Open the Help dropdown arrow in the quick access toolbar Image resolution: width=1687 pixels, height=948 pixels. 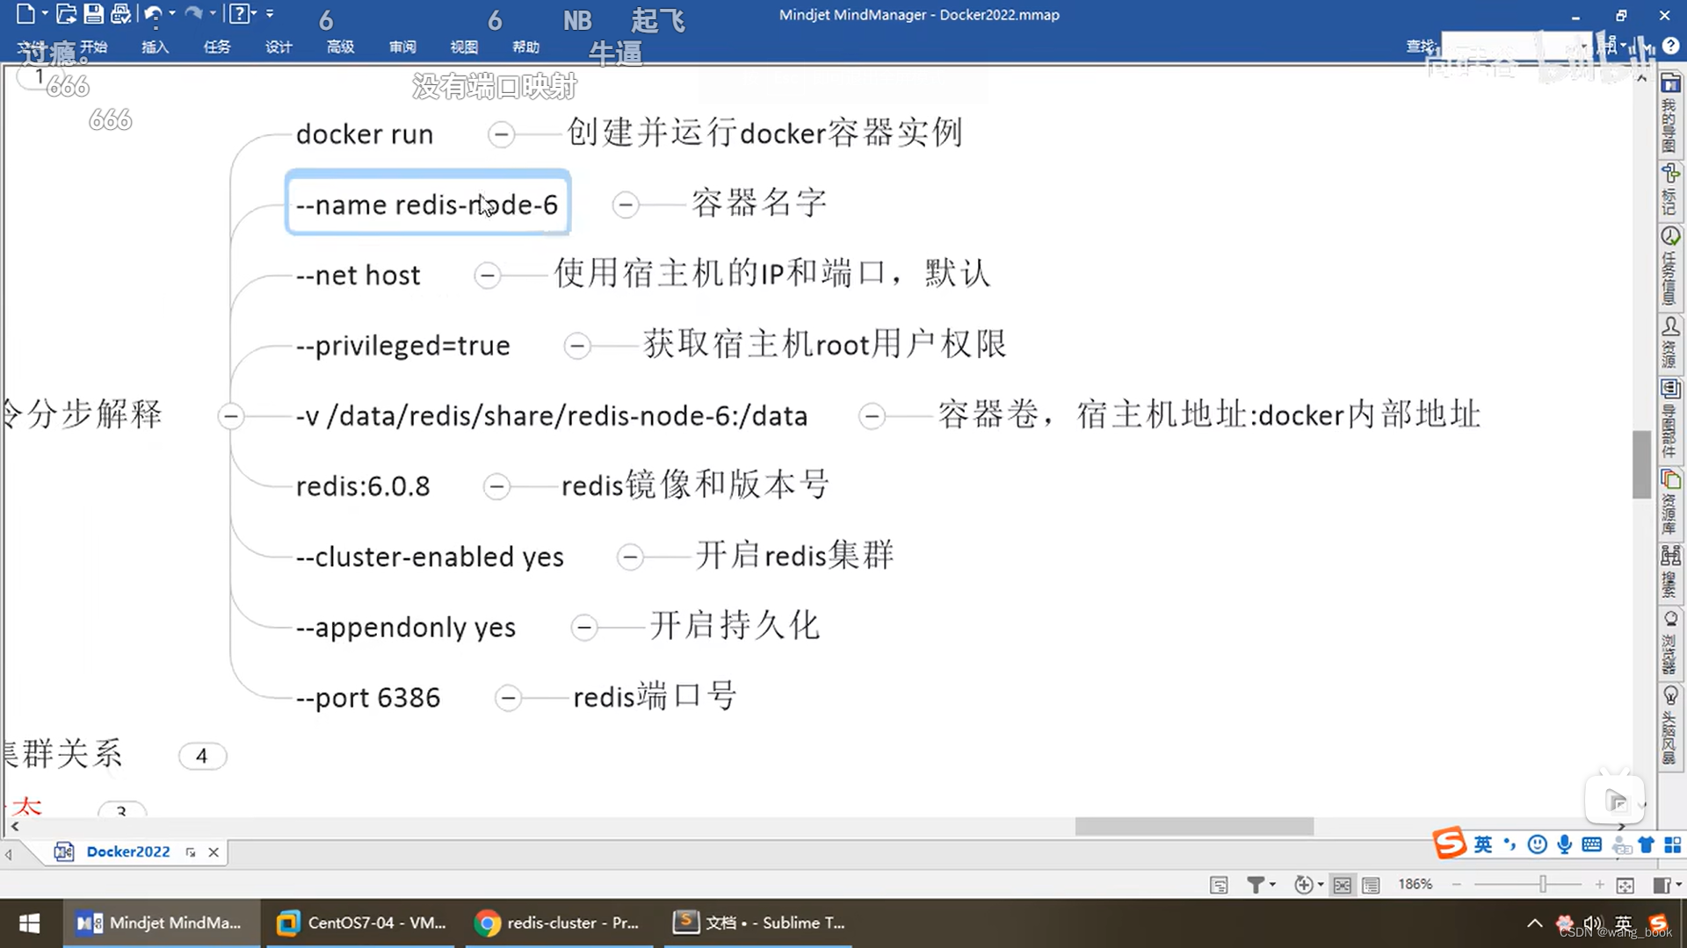tap(254, 14)
